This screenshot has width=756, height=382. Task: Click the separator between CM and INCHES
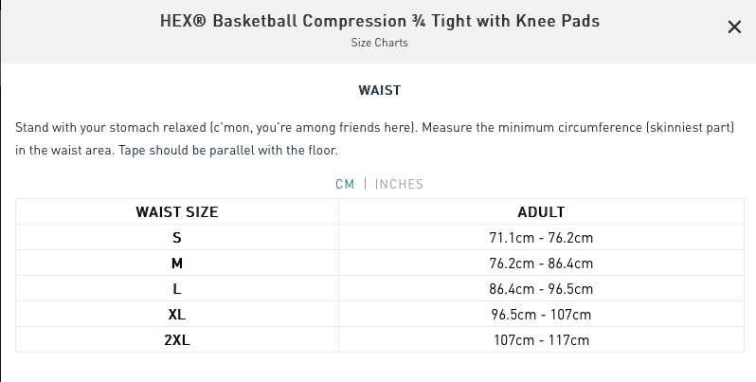366,184
